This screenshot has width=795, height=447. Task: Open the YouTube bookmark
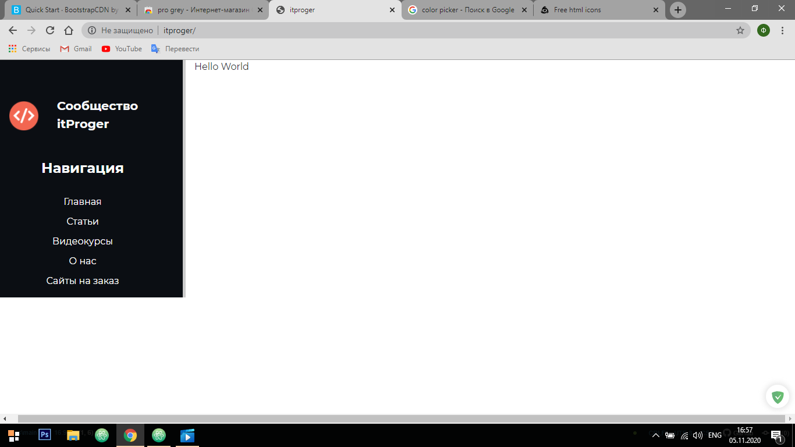pyautogui.click(x=122, y=49)
